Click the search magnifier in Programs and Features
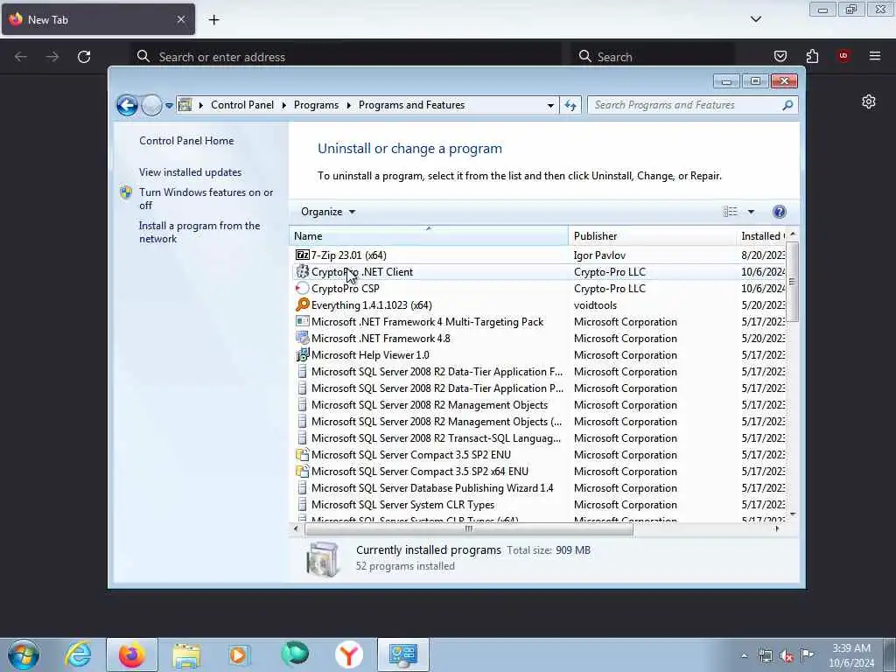 point(787,105)
